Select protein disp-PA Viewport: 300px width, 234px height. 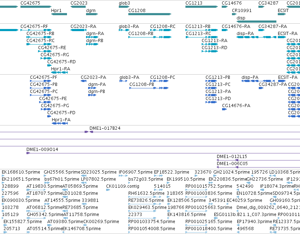[250, 77]
